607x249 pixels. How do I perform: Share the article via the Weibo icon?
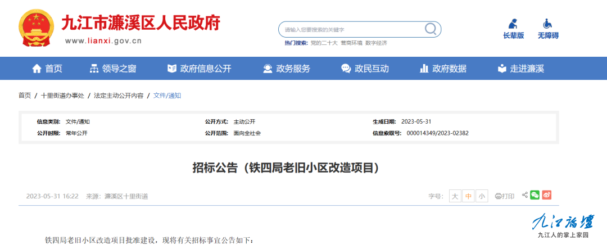(547, 195)
